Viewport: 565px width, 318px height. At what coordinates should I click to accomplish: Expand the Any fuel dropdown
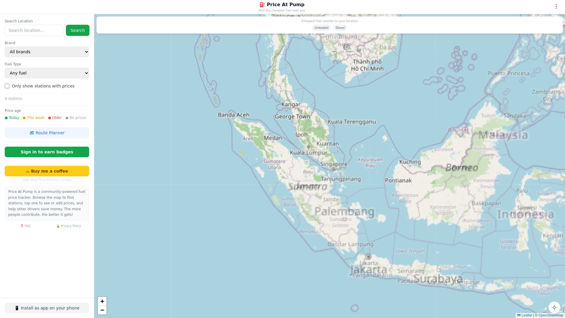point(47,73)
